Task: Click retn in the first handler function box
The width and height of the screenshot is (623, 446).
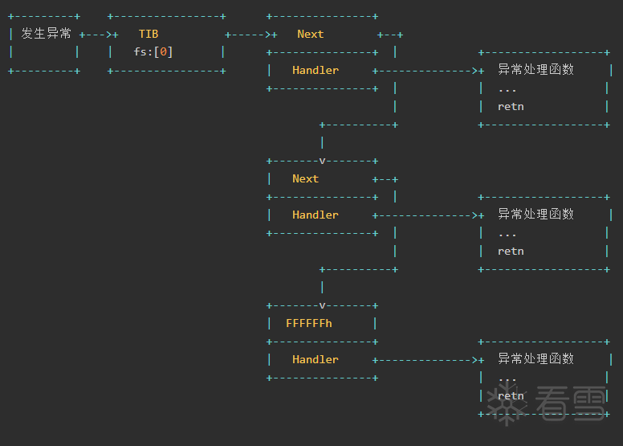Action: point(511,106)
